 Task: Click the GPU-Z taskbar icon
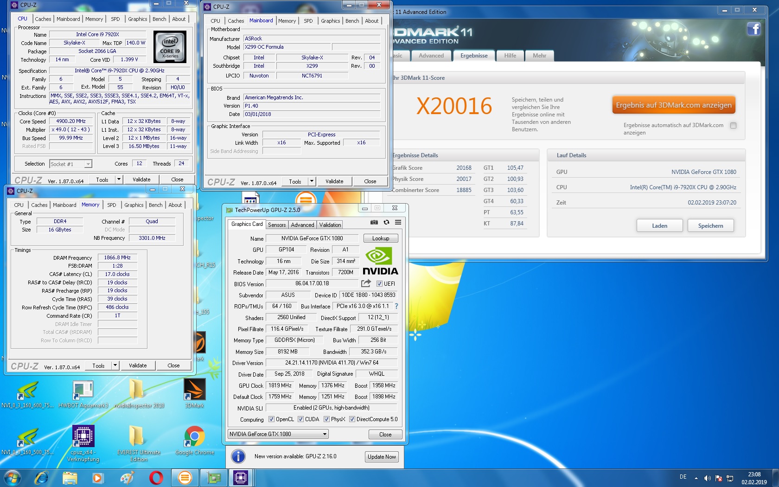point(214,478)
